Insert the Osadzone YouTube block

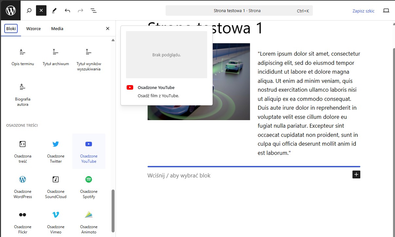(89, 151)
